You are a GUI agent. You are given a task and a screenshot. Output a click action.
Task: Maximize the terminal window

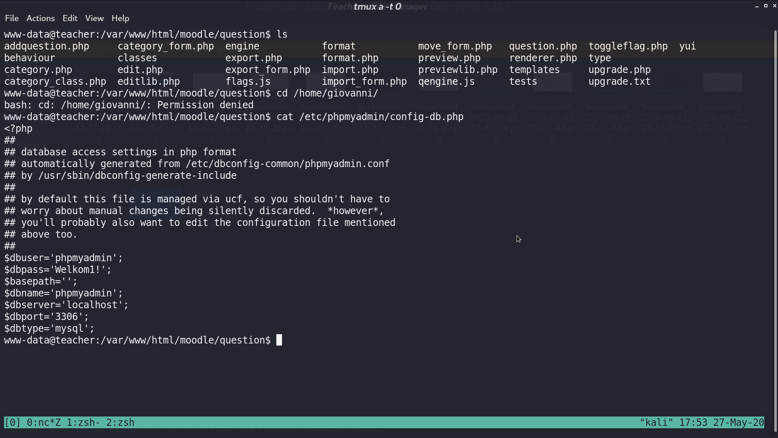(766, 6)
